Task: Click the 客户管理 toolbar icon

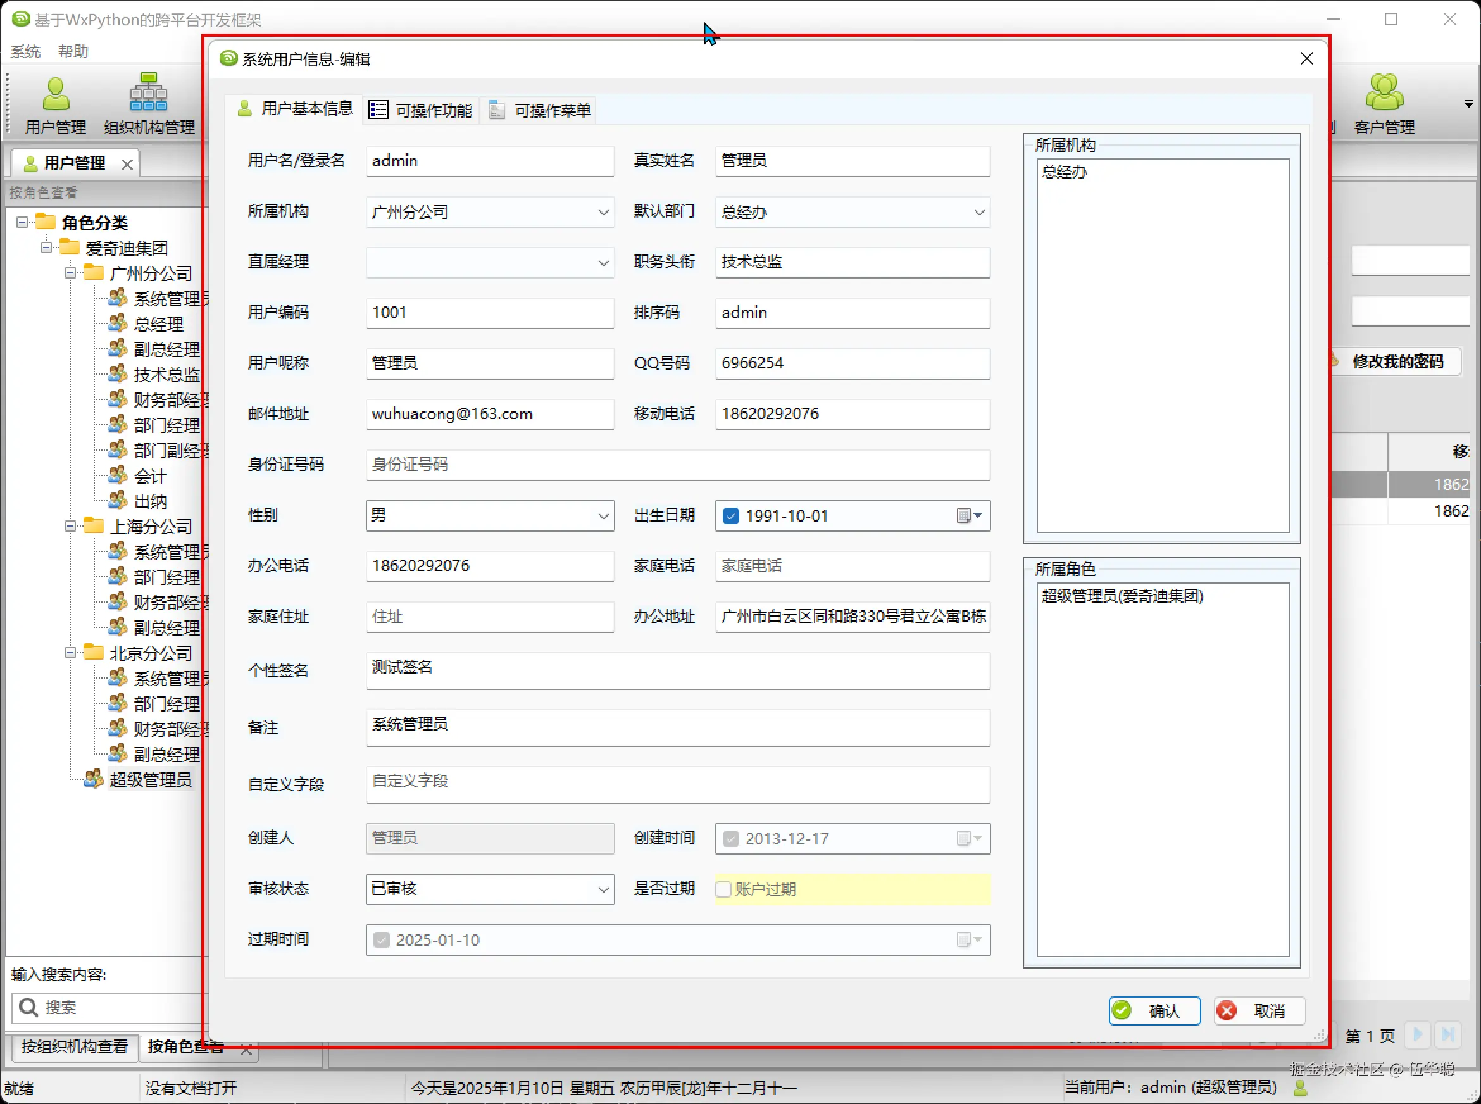Action: coord(1384,93)
